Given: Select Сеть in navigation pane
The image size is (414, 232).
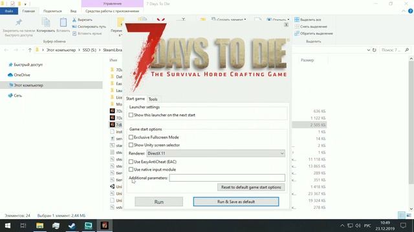Looking at the screenshot, I should pyautogui.click(x=17, y=95).
